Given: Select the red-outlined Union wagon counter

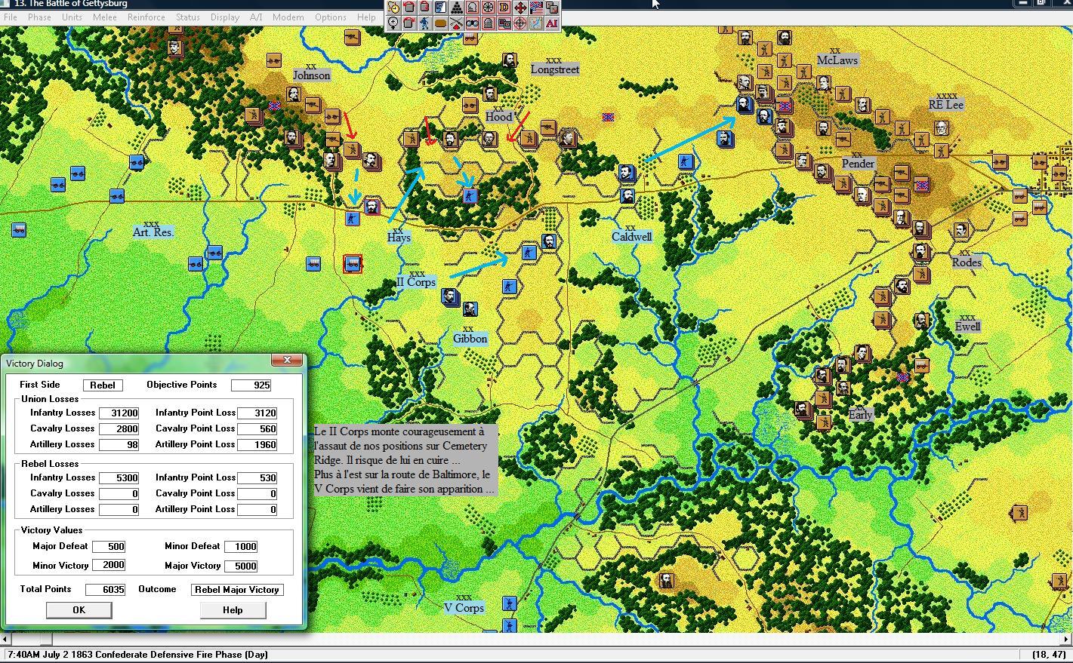Looking at the screenshot, I should [x=353, y=263].
